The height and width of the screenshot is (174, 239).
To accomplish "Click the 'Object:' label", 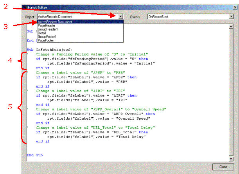I will click(30, 17).
